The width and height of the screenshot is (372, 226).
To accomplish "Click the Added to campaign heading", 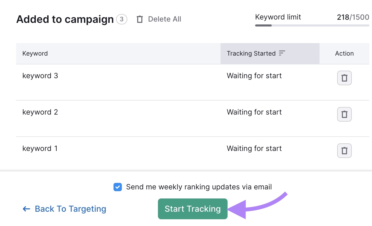I will [x=65, y=19].
